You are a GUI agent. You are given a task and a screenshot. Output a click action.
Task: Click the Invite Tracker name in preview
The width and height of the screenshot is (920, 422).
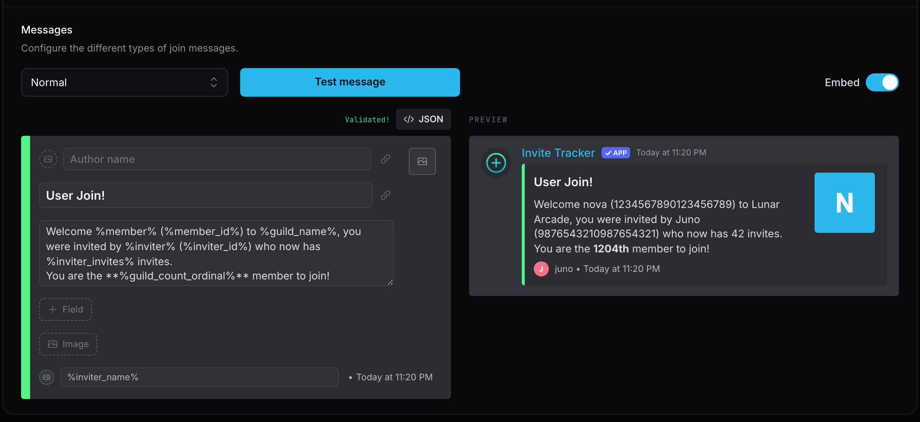point(558,153)
